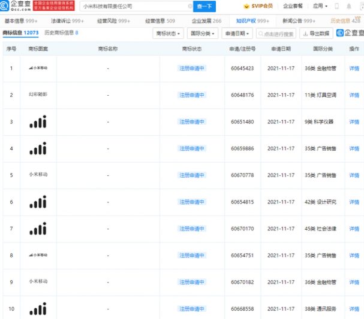Viewport: 364px width, 319px height.
Task: Switch to 企业发展 tab
Action: tap(207, 21)
